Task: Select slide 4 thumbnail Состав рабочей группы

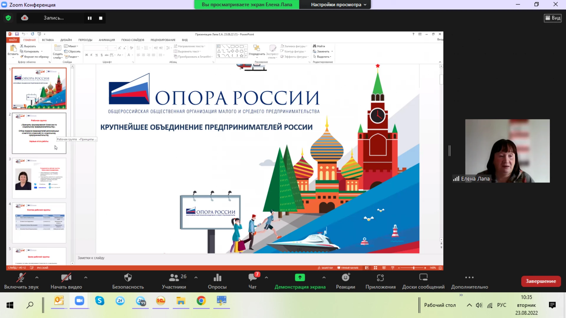Action: [39, 223]
